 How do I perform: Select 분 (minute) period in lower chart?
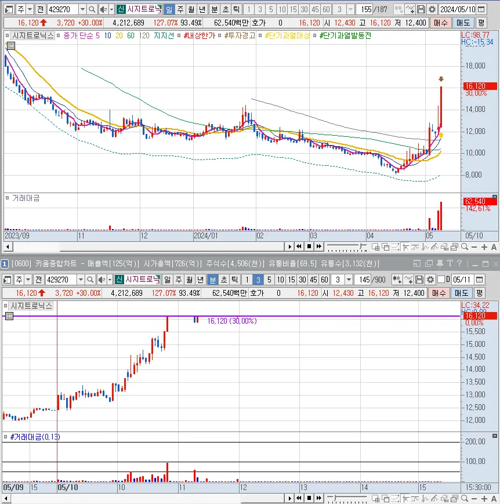[x=212, y=280]
